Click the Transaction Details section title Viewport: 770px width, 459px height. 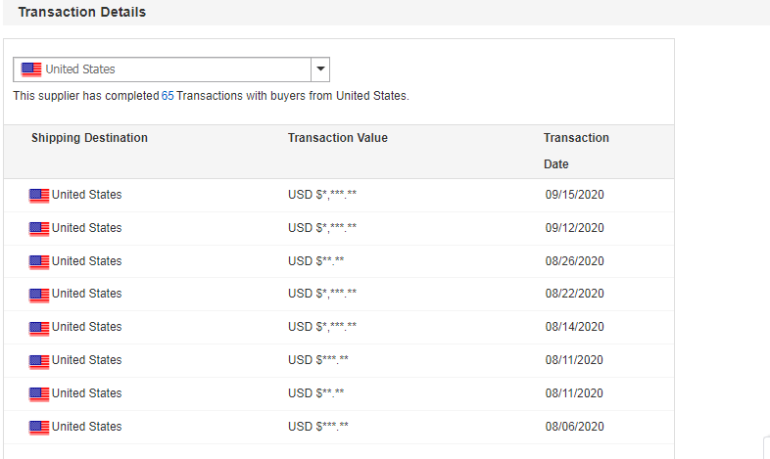[82, 12]
